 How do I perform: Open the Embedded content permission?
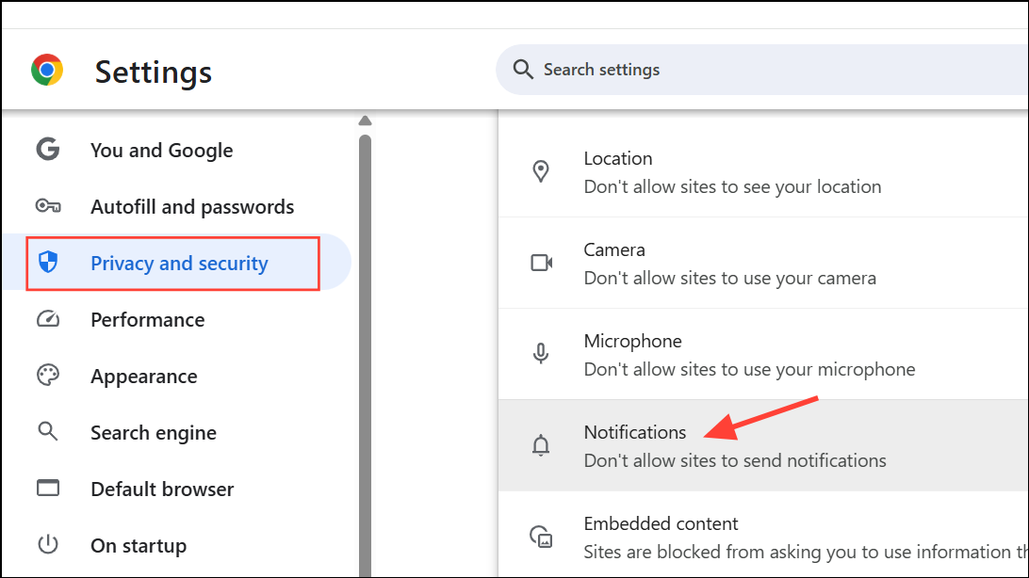pyautogui.click(x=735, y=537)
